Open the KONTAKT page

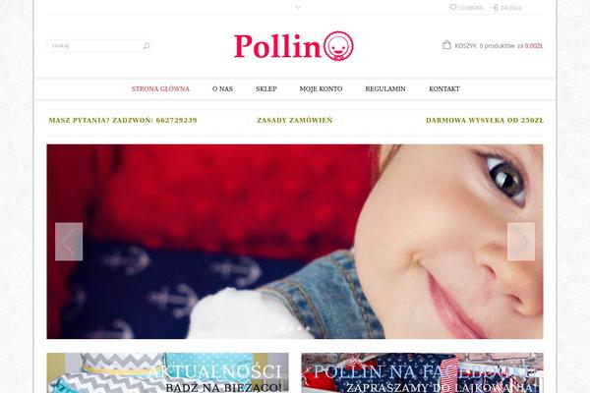point(444,89)
